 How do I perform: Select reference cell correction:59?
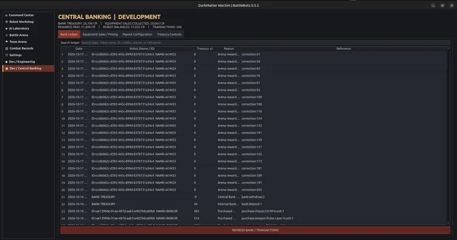[x=251, y=62]
